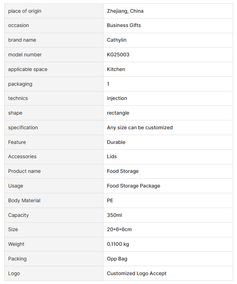This screenshot has height=284, width=237.
Task: Select 'Customized Logo Accept' text
Action: [x=137, y=274]
